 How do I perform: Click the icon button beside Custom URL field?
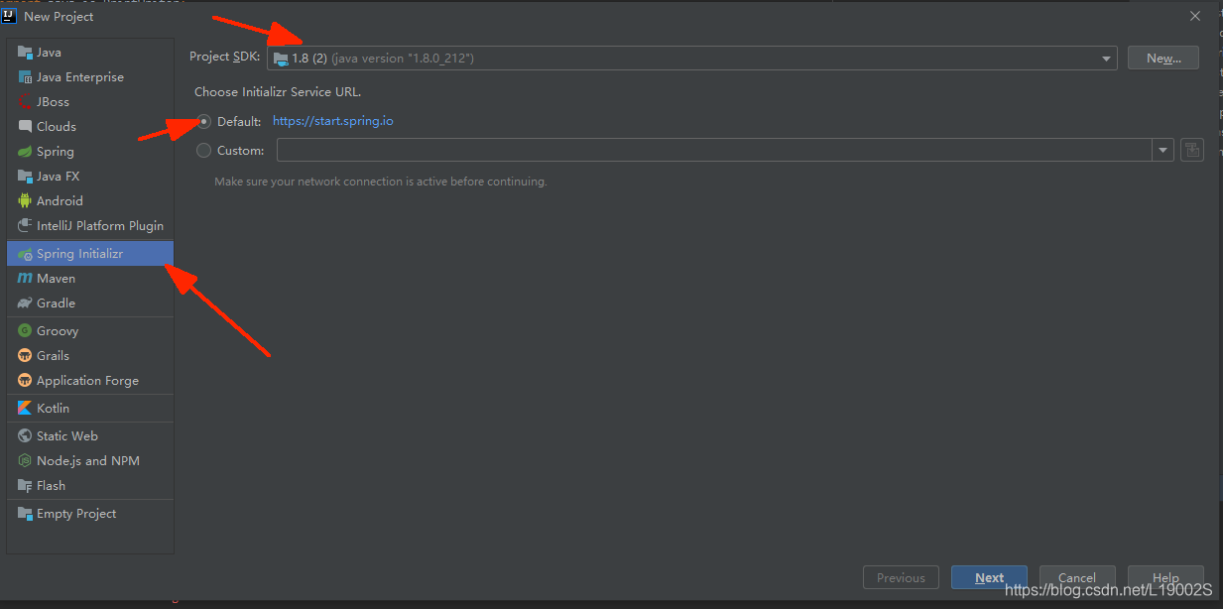[x=1191, y=151]
